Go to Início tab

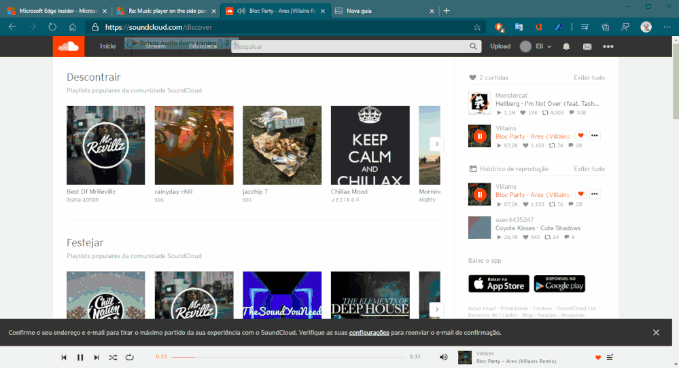coord(108,46)
